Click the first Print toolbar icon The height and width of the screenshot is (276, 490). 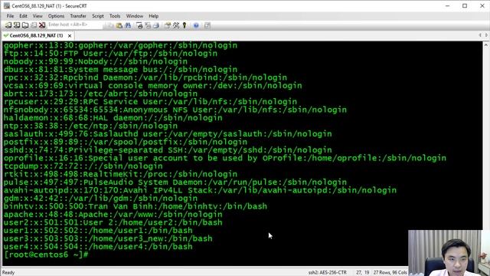pos(139,25)
